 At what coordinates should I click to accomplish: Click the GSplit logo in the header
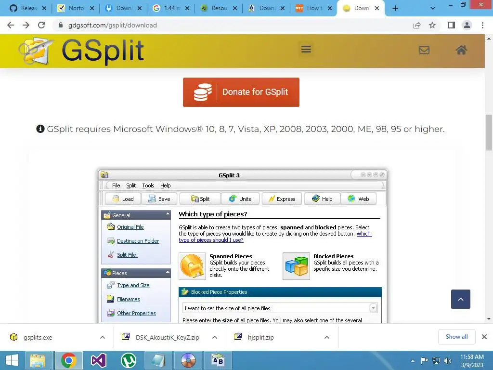coord(81,51)
